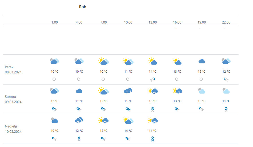Image resolution: width=253 pixels, height=147 pixels.
Task: Select the 14 °C temperature at Petak 13:00
Action: 153,72
